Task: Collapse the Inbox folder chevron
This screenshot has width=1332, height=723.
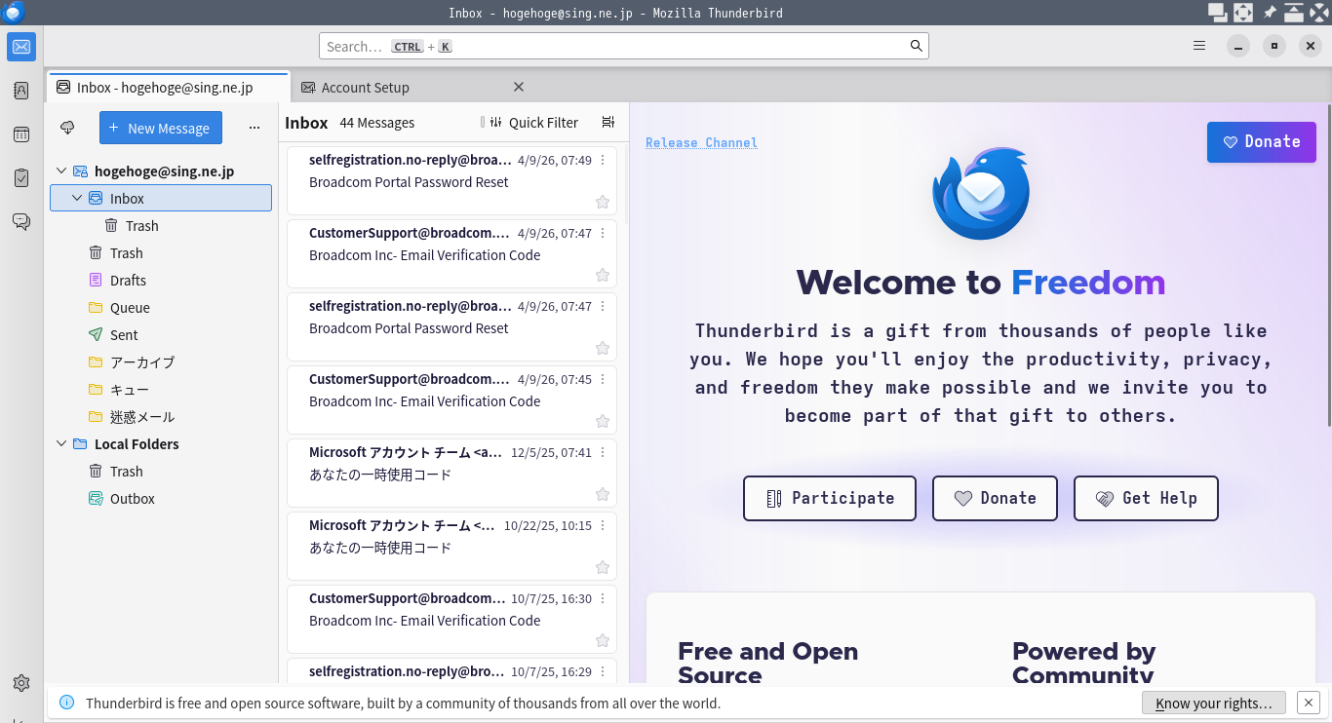Action: pos(77,199)
